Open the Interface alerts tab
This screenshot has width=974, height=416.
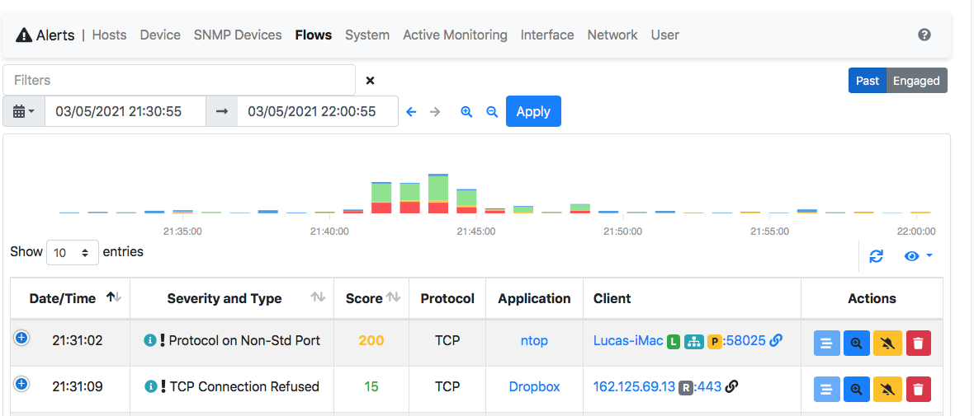(547, 35)
